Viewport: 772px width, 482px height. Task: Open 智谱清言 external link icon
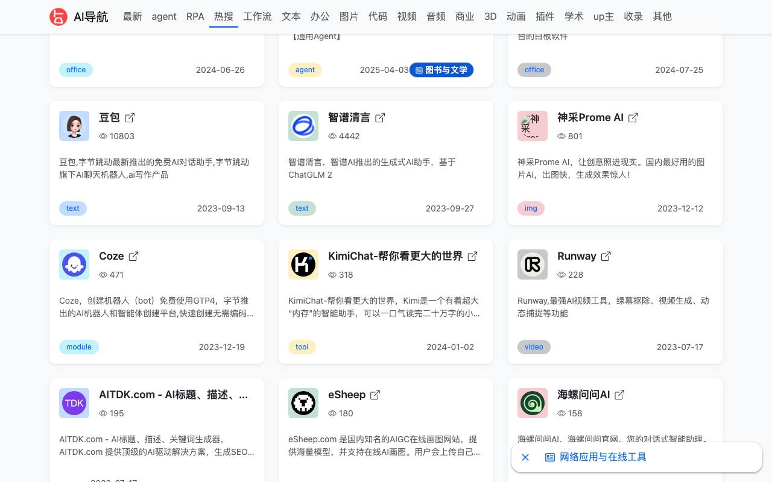coord(380,117)
